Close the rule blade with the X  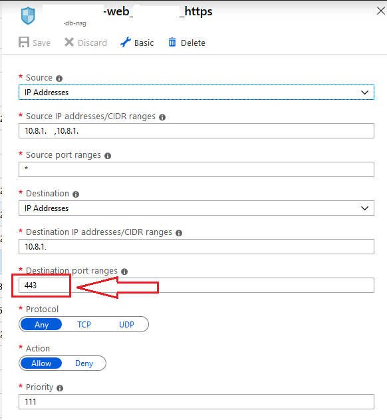[380, 11]
